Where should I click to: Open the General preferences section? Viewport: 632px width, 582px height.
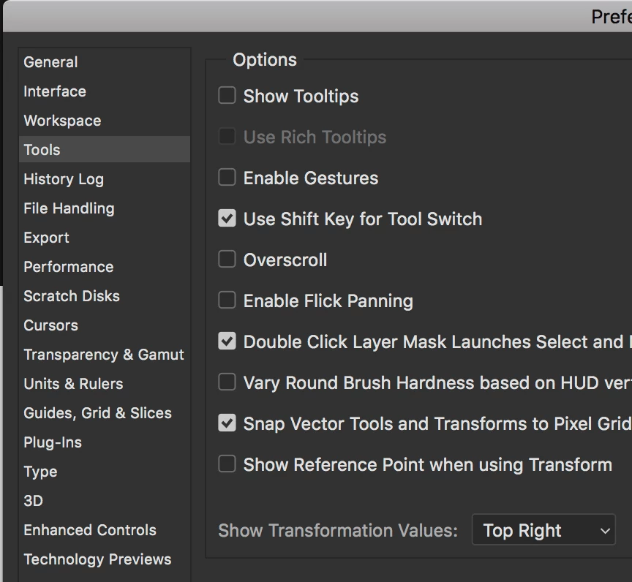tap(50, 62)
